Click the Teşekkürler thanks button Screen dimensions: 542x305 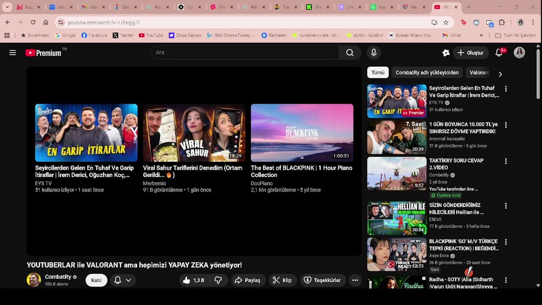tap(323, 280)
